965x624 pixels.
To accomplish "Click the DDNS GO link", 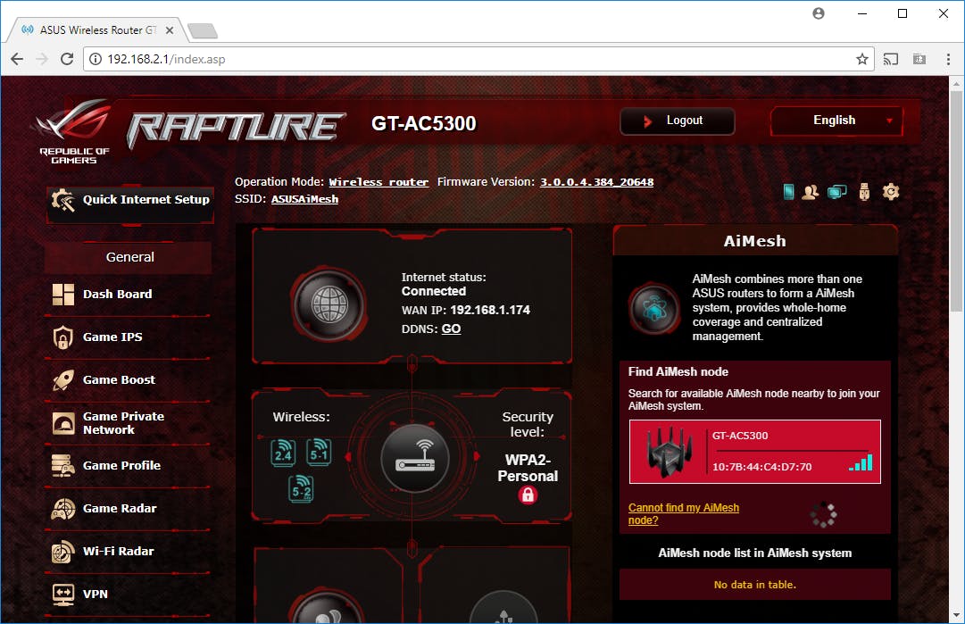I will point(451,329).
